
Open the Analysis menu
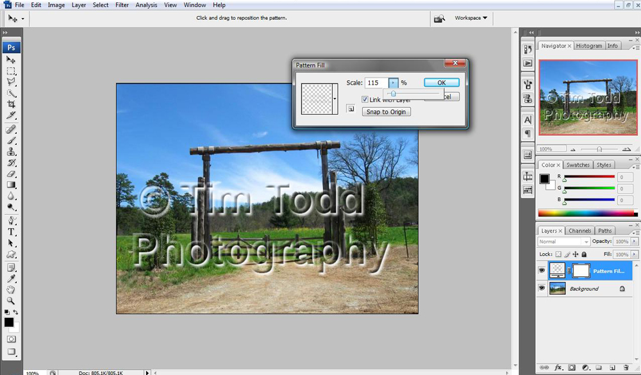146,5
